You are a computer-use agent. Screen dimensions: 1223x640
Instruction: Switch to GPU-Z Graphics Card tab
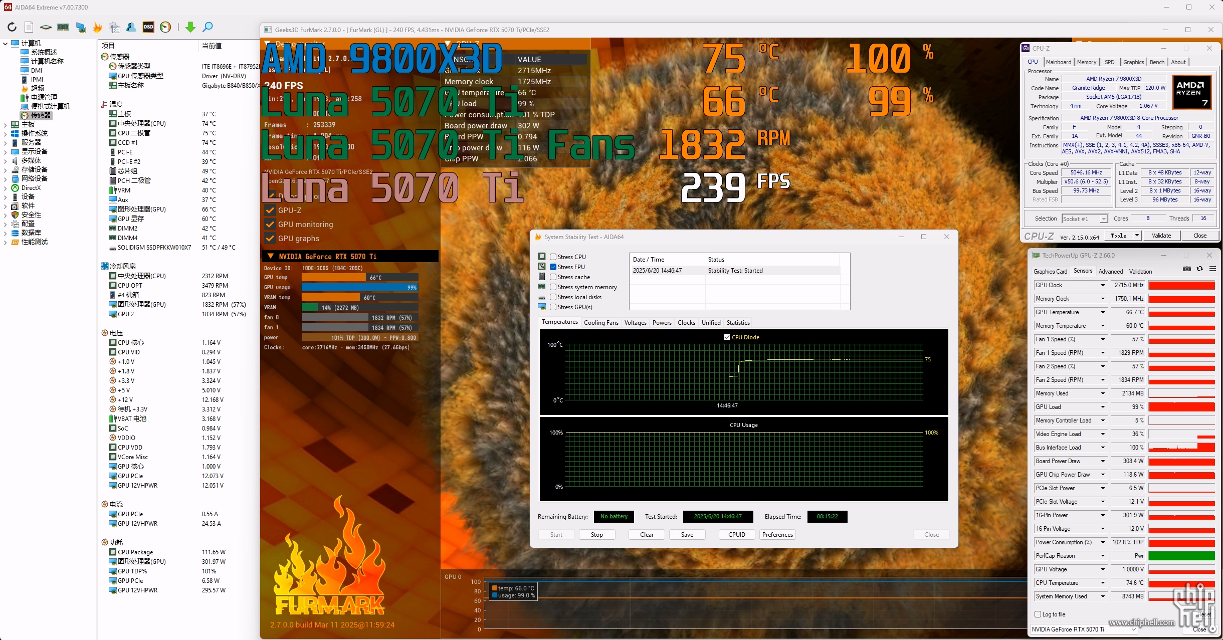1050,272
